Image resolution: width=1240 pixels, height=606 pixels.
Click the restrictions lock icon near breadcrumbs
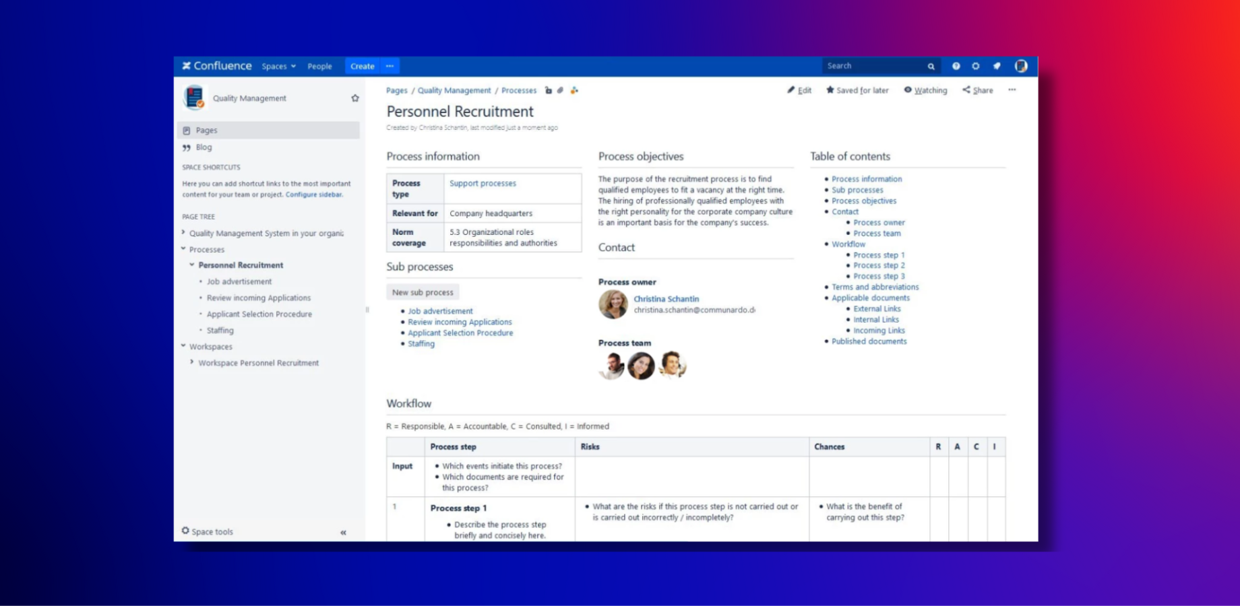548,90
